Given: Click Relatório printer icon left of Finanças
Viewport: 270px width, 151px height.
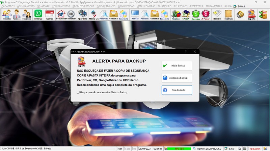Looking at the screenshot, I should tap(165, 14).
